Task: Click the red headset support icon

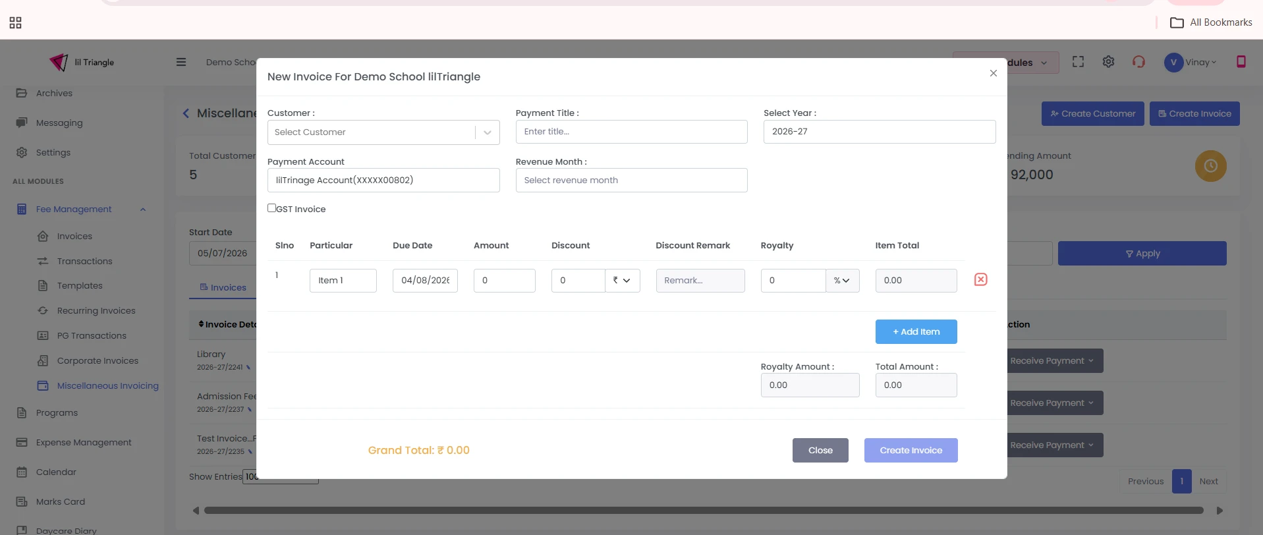Action: point(1138,62)
